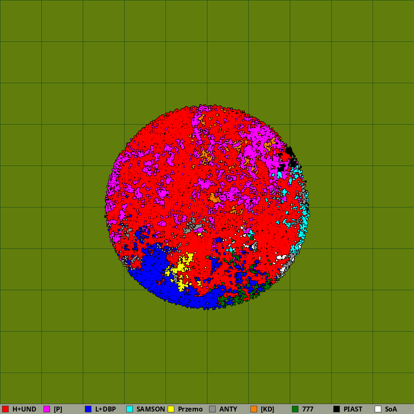
Task: Select the SoA legend label
Action: [x=391, y=409]
